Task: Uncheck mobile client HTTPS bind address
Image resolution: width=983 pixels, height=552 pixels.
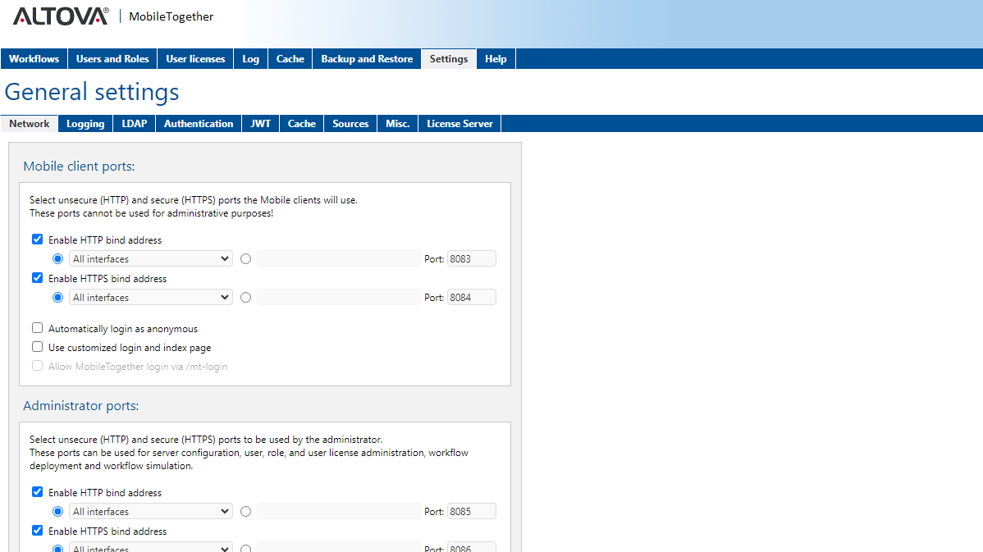Action: coord(38,278)
